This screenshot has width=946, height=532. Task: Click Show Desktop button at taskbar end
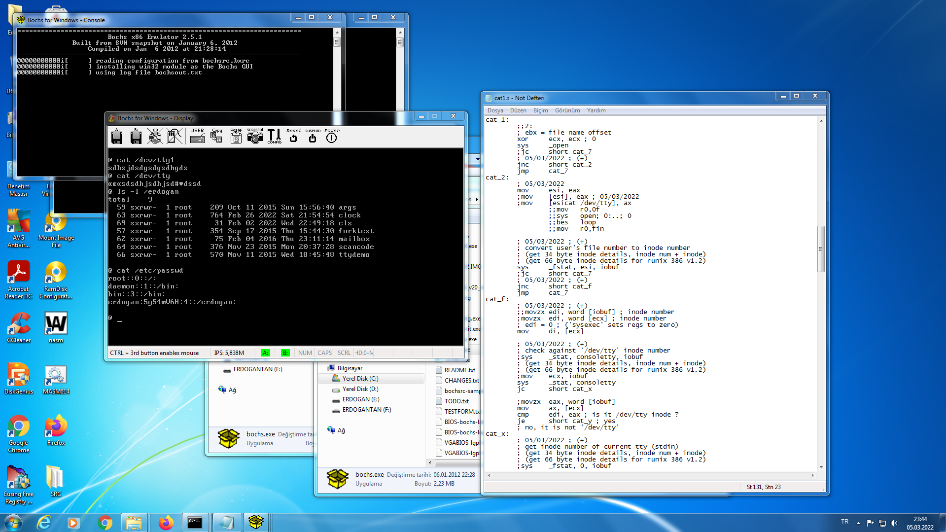click(x=942, y=523)
